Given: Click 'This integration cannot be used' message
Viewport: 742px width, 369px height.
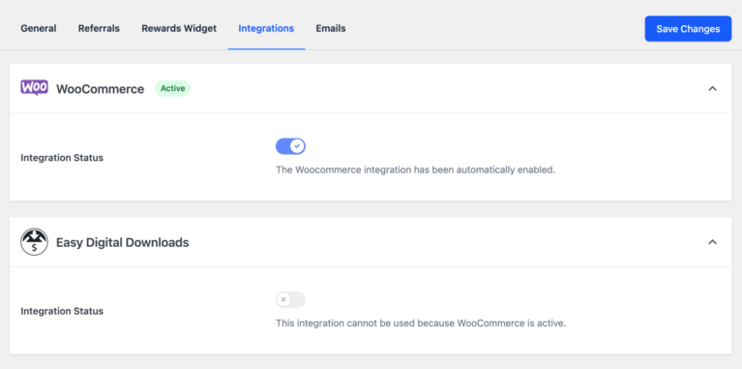Looking at the screenshot, I should click(421, 323).
